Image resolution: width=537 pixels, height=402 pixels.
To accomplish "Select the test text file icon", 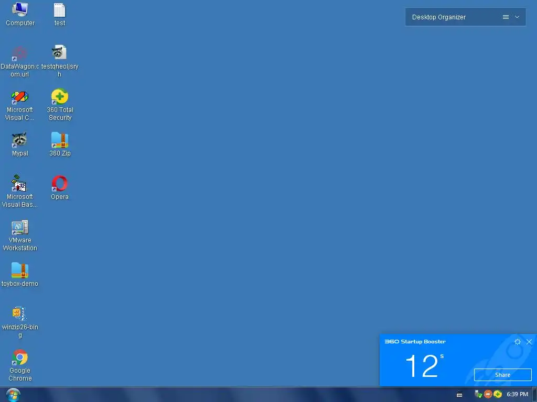I will click(x=60, y=14).
